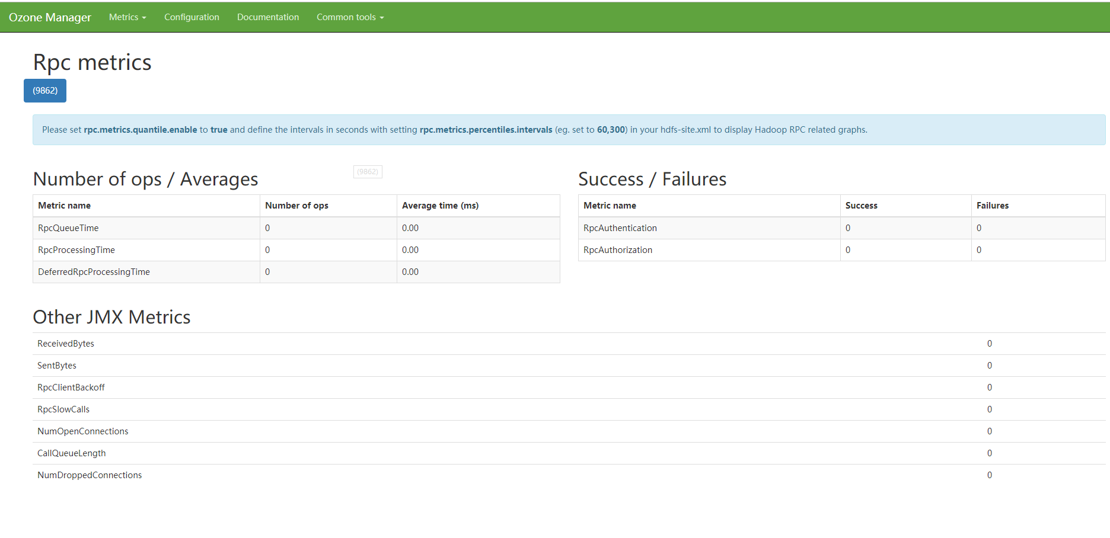The width and height of the screenshot is (1110, 538).
Task: Click the faded (9862) badge
Action: (368, 172)
